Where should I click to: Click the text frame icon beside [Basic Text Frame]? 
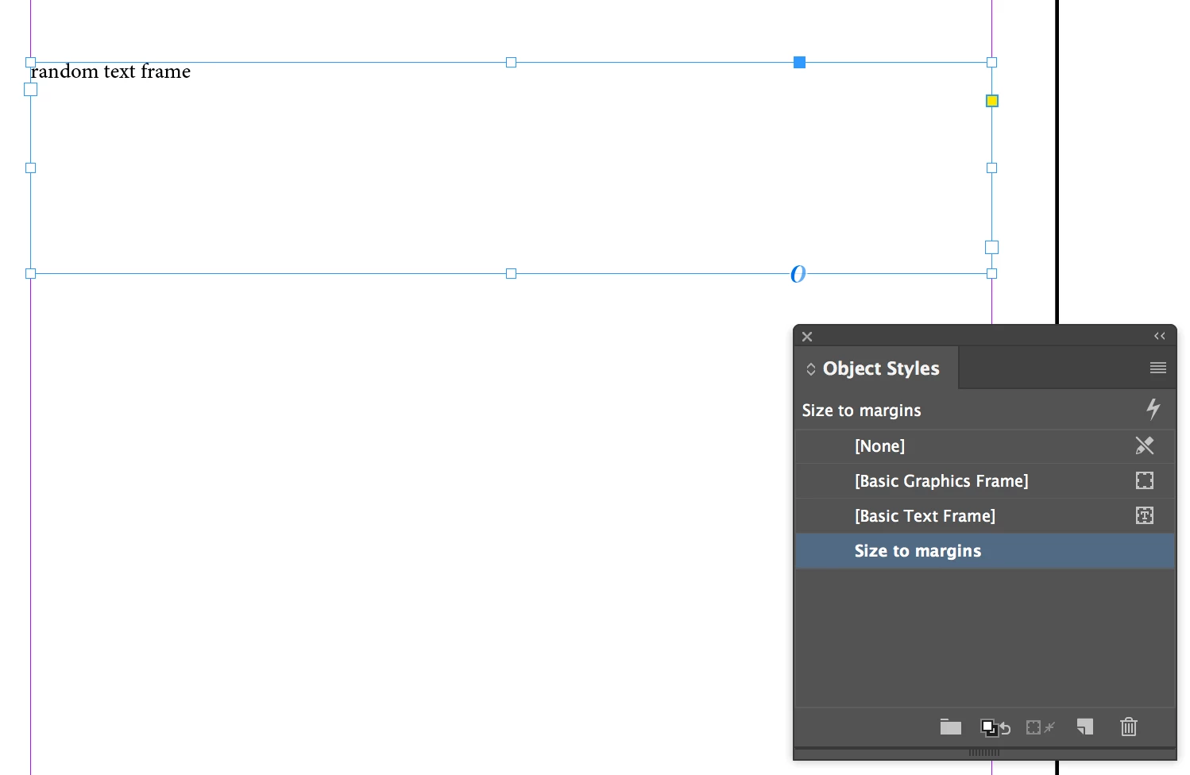click(x=1144, y=515)
